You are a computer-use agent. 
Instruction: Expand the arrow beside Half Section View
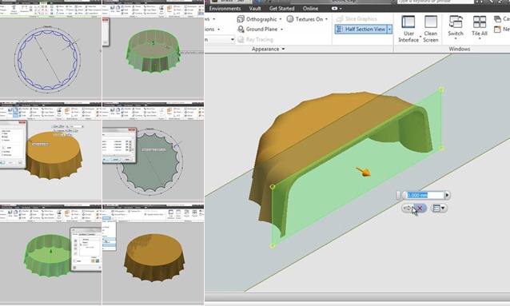coord(389,30)
